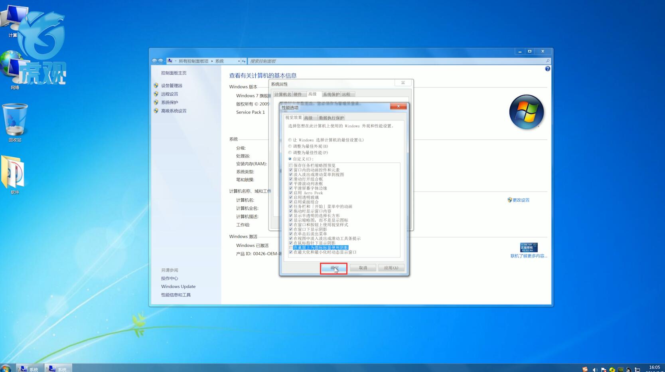Open the address bar dropdown arrow

(x=239, y=61)
